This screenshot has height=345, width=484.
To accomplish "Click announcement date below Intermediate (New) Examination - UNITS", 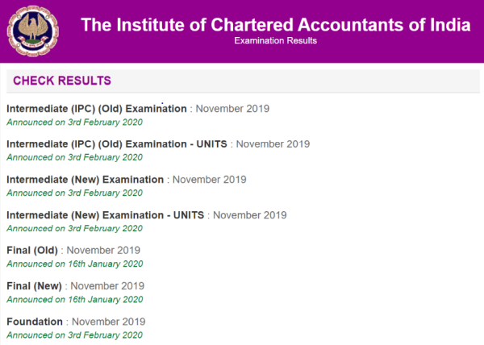I will coord(74,228).
